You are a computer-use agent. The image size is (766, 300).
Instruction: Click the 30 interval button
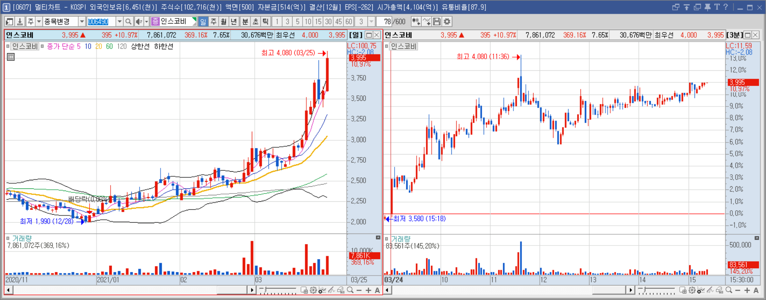point(328,21)
